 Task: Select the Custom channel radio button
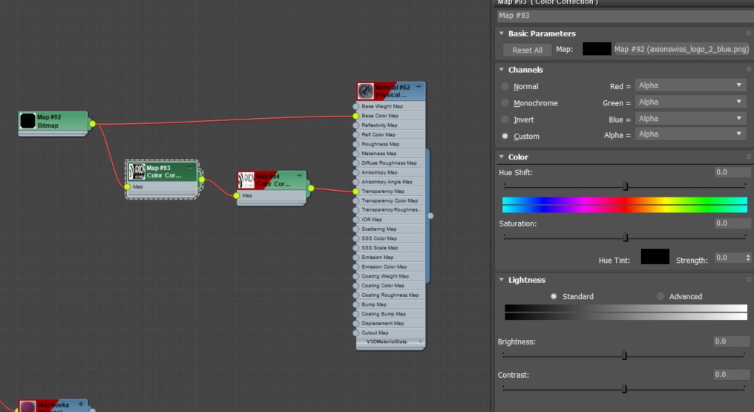point(505,136)
